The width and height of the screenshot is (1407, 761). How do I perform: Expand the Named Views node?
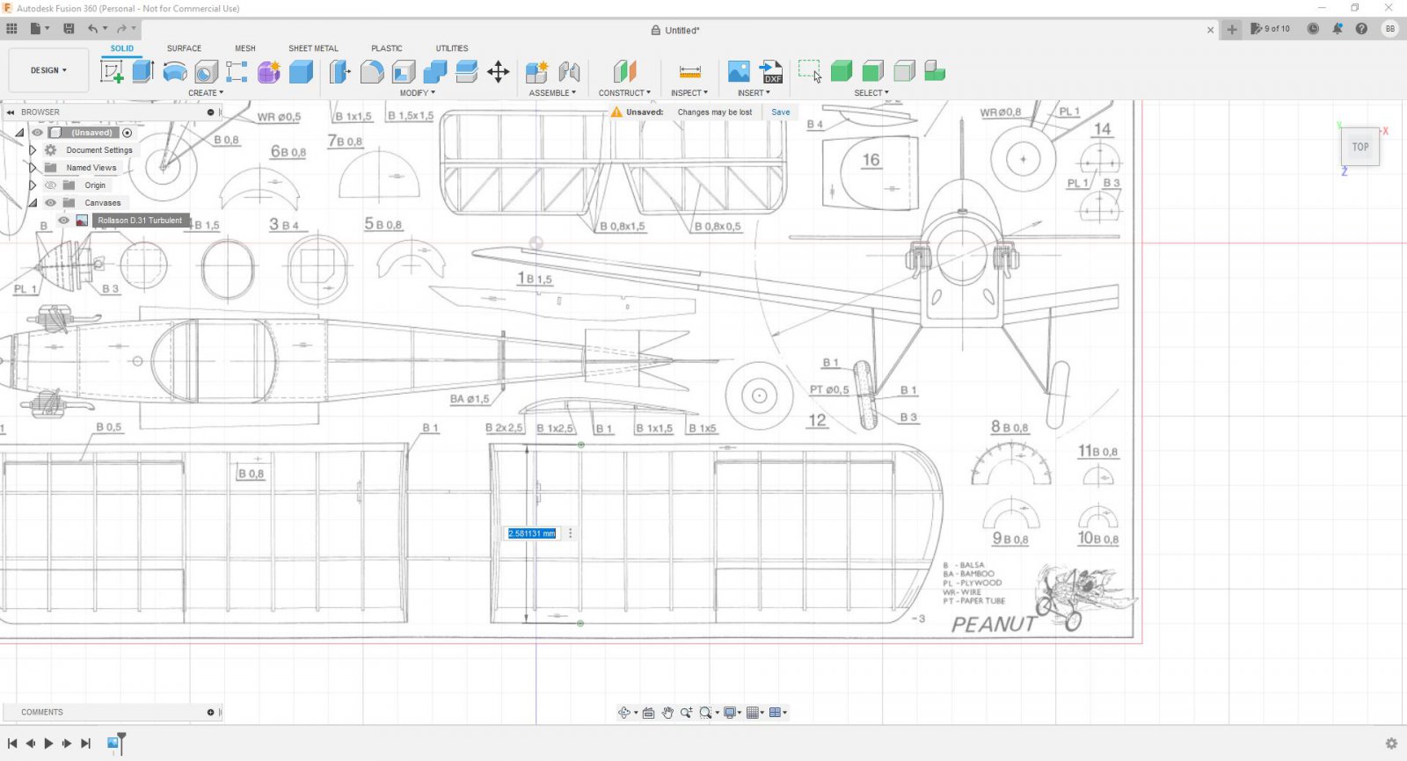33,168
